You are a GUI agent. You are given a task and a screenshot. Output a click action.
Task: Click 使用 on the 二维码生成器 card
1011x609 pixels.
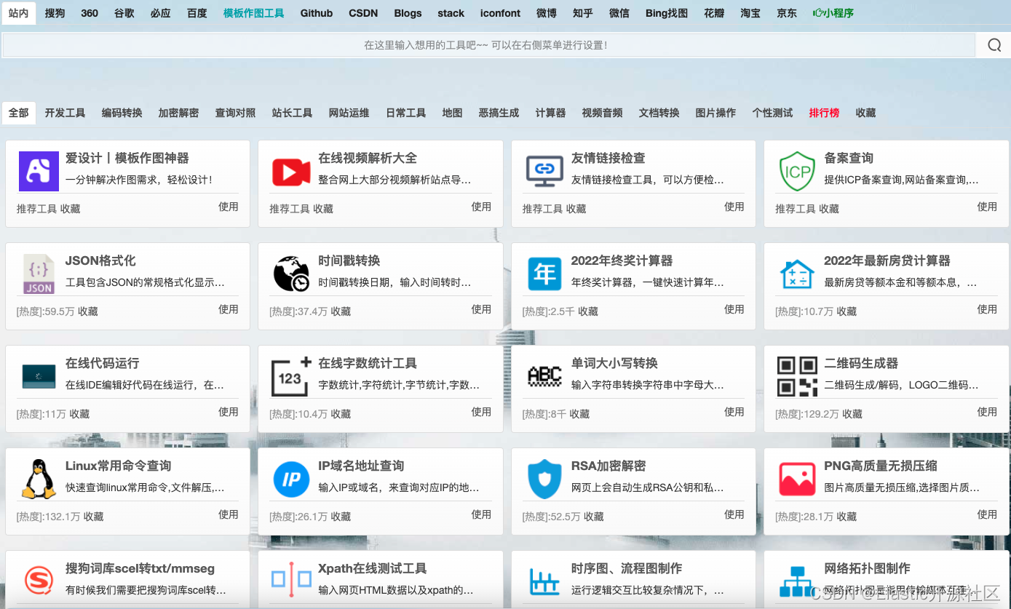987,412
